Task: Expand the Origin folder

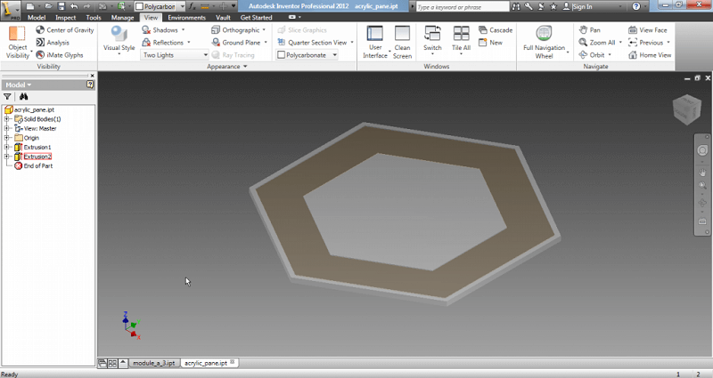Action: point(7,138)
